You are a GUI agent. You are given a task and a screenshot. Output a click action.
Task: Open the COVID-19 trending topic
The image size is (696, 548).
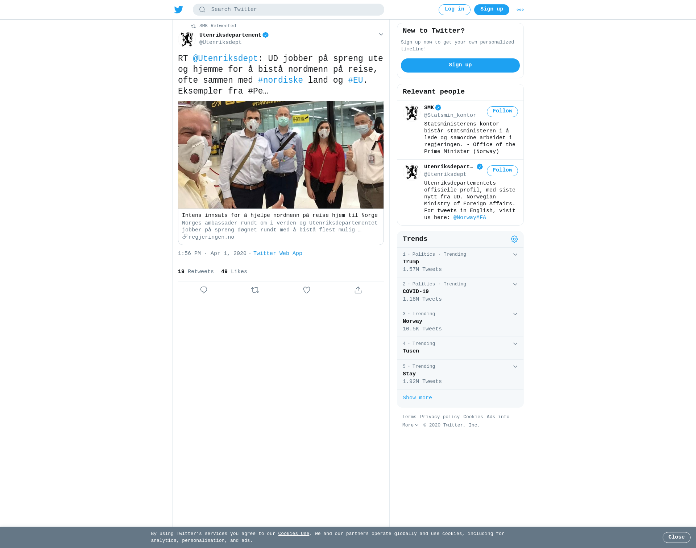[x=460, y=292]
